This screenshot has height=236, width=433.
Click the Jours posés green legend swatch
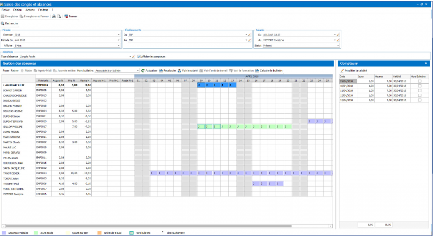(36, 233)
